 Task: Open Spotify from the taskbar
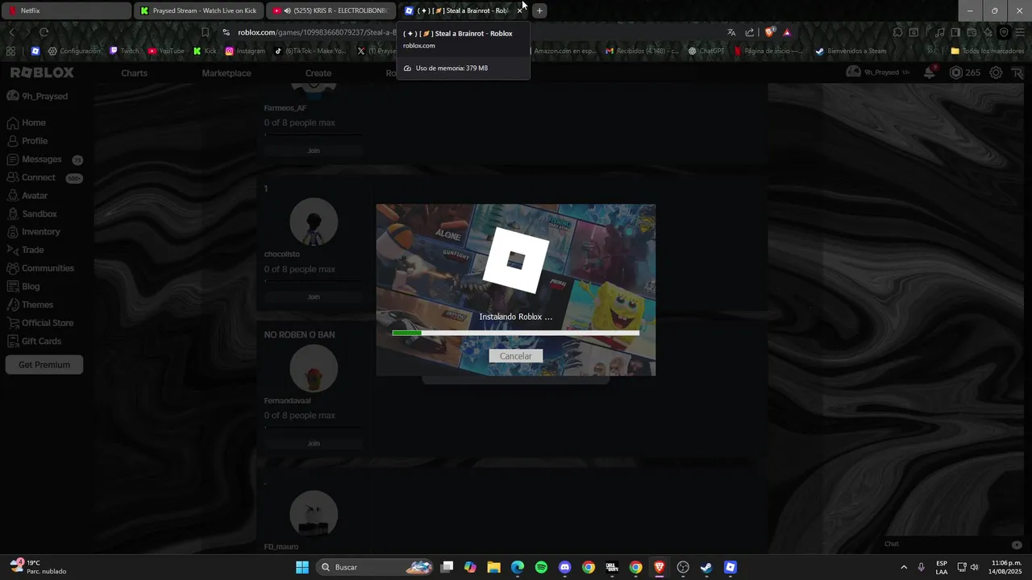(x=541, y=567)
